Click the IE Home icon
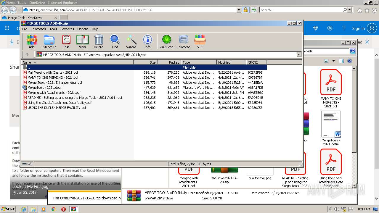379x213 pixels. (359, 10)
